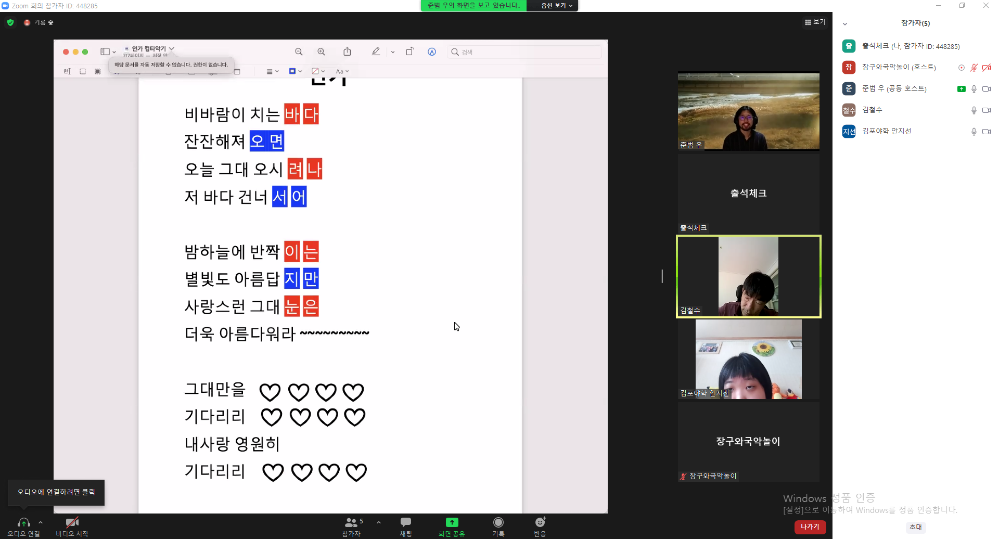Click the share icon in Preview toolbar
The image size is (999, 539).
point(347,52)
